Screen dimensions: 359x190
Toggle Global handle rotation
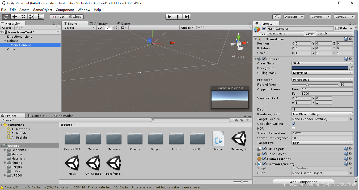pos(75,17)
